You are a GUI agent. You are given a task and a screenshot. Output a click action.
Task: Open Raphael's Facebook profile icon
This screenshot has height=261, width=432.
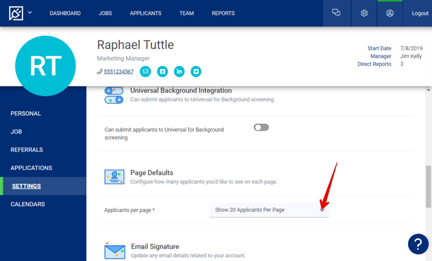tap(162, 72)
